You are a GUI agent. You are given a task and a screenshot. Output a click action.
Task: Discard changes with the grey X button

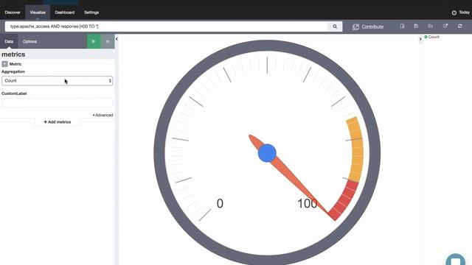108,41
